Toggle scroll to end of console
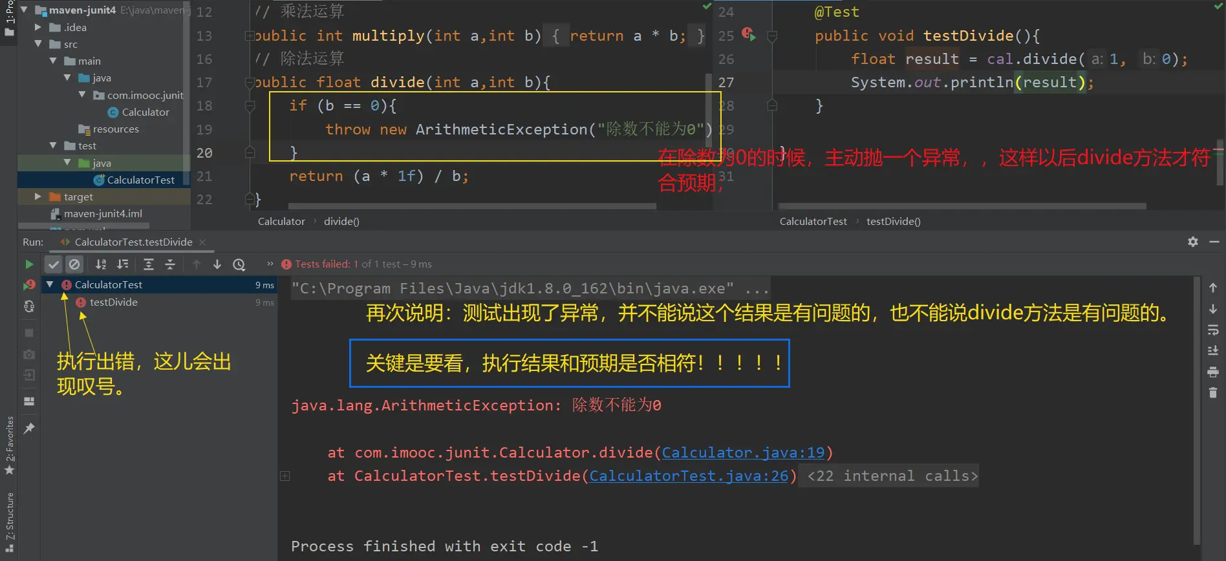The width and height of the screenshot is (1226, 561). (x=1213, y=351)
